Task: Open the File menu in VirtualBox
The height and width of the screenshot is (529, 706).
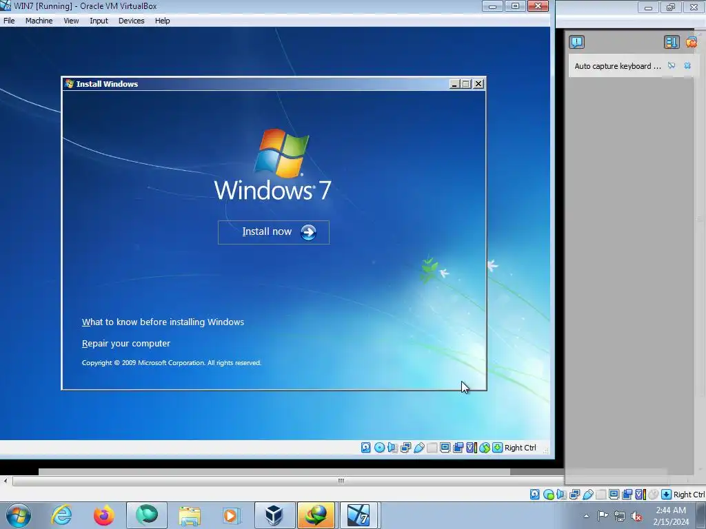Action: click(x=9, y=21)
